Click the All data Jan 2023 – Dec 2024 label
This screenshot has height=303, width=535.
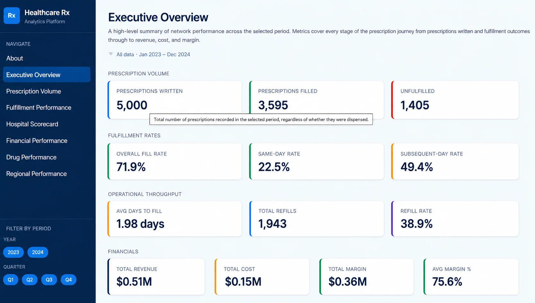[153, 54]
